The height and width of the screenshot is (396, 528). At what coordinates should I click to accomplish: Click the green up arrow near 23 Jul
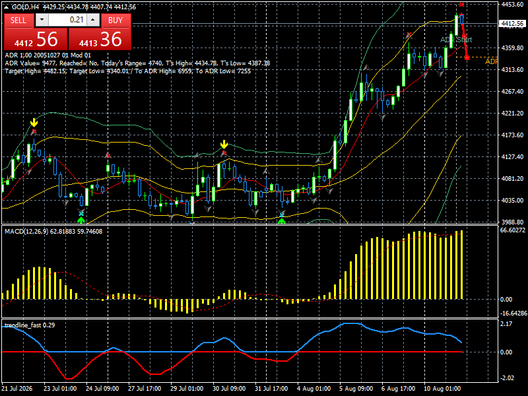(81, 220)
